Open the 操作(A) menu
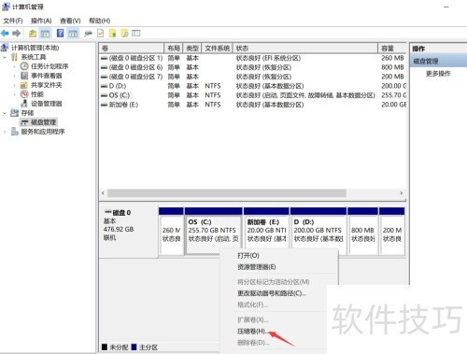This screenshot has height=354, width=467. tap(41, 21)
